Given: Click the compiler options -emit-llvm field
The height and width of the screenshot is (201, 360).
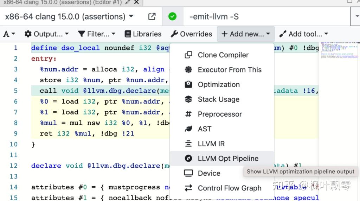Looking at the screenshot, I should click(266, 16).
